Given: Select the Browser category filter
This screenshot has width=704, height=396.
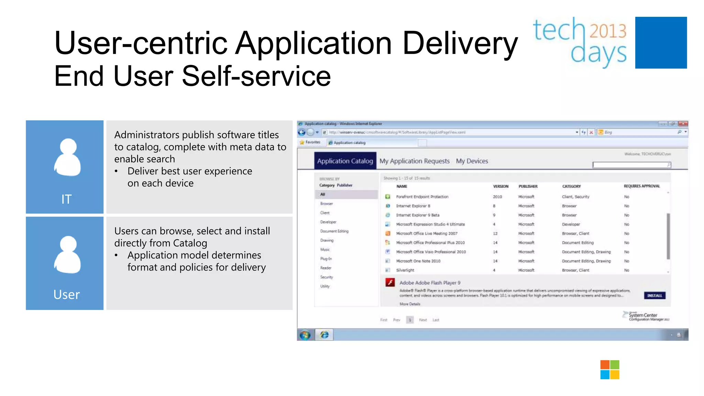Looking at the screenshot, I should point(327,203).
